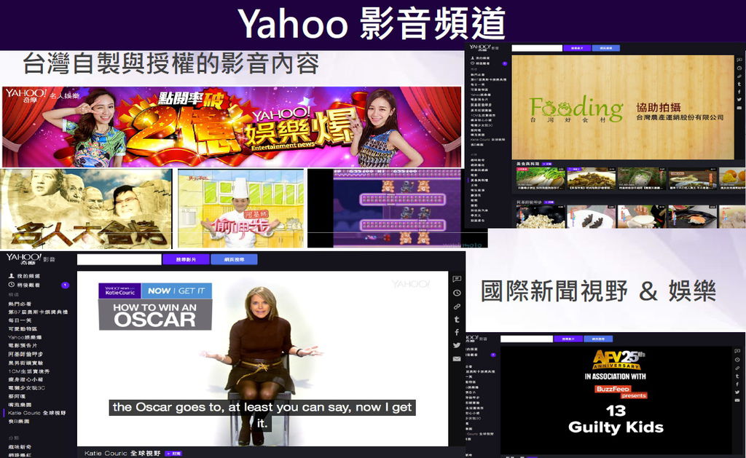This screenshot has width=746, height=458.
Task: Copy the video link via chain icon
Action: click(458, 306)
